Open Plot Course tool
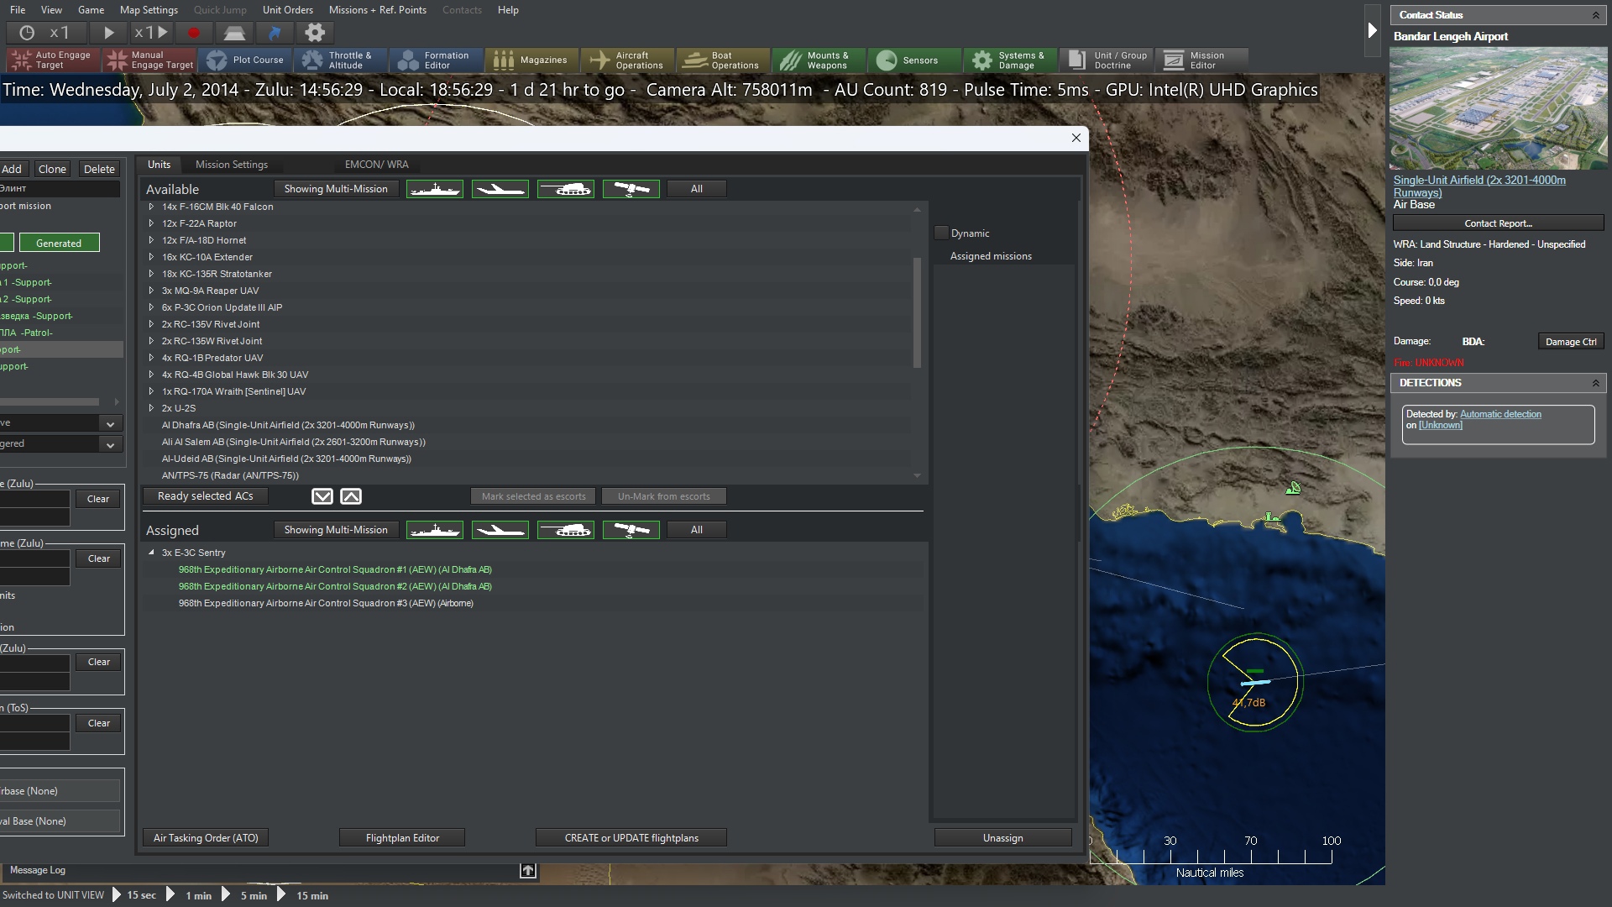Image resolution: width=1612 pixels, height=907 pixels. pos(244,60)
